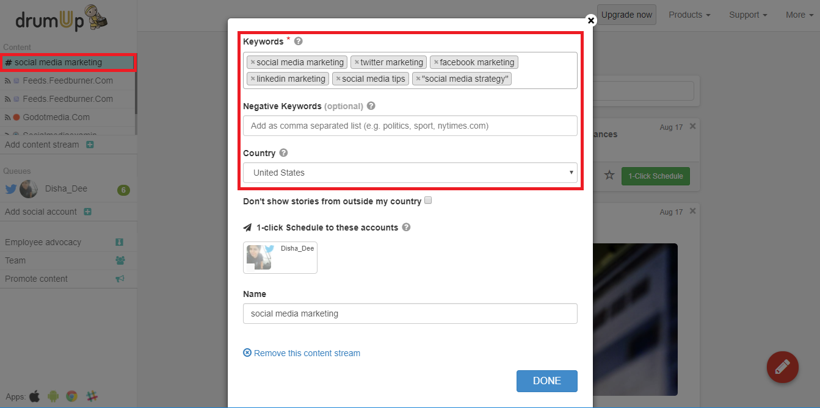Focus the Negative Keywords input field
The height and width of the screenshot is (408, 820).
pyautogui.click(x=410, y=126)
